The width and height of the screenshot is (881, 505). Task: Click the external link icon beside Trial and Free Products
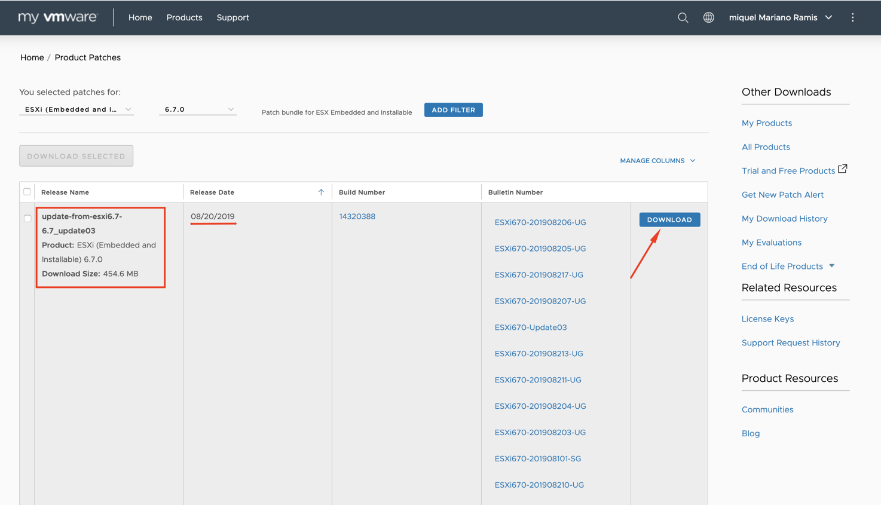tap(842, 169)
